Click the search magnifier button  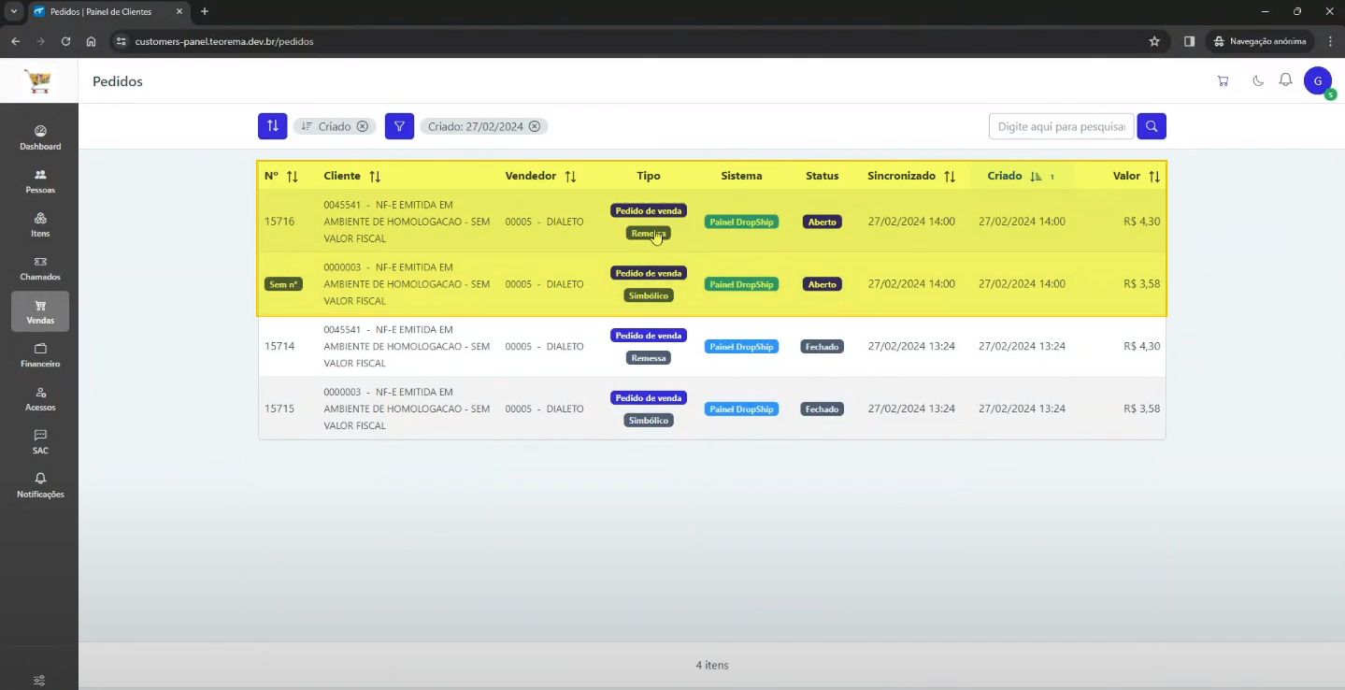point(1152,126)
